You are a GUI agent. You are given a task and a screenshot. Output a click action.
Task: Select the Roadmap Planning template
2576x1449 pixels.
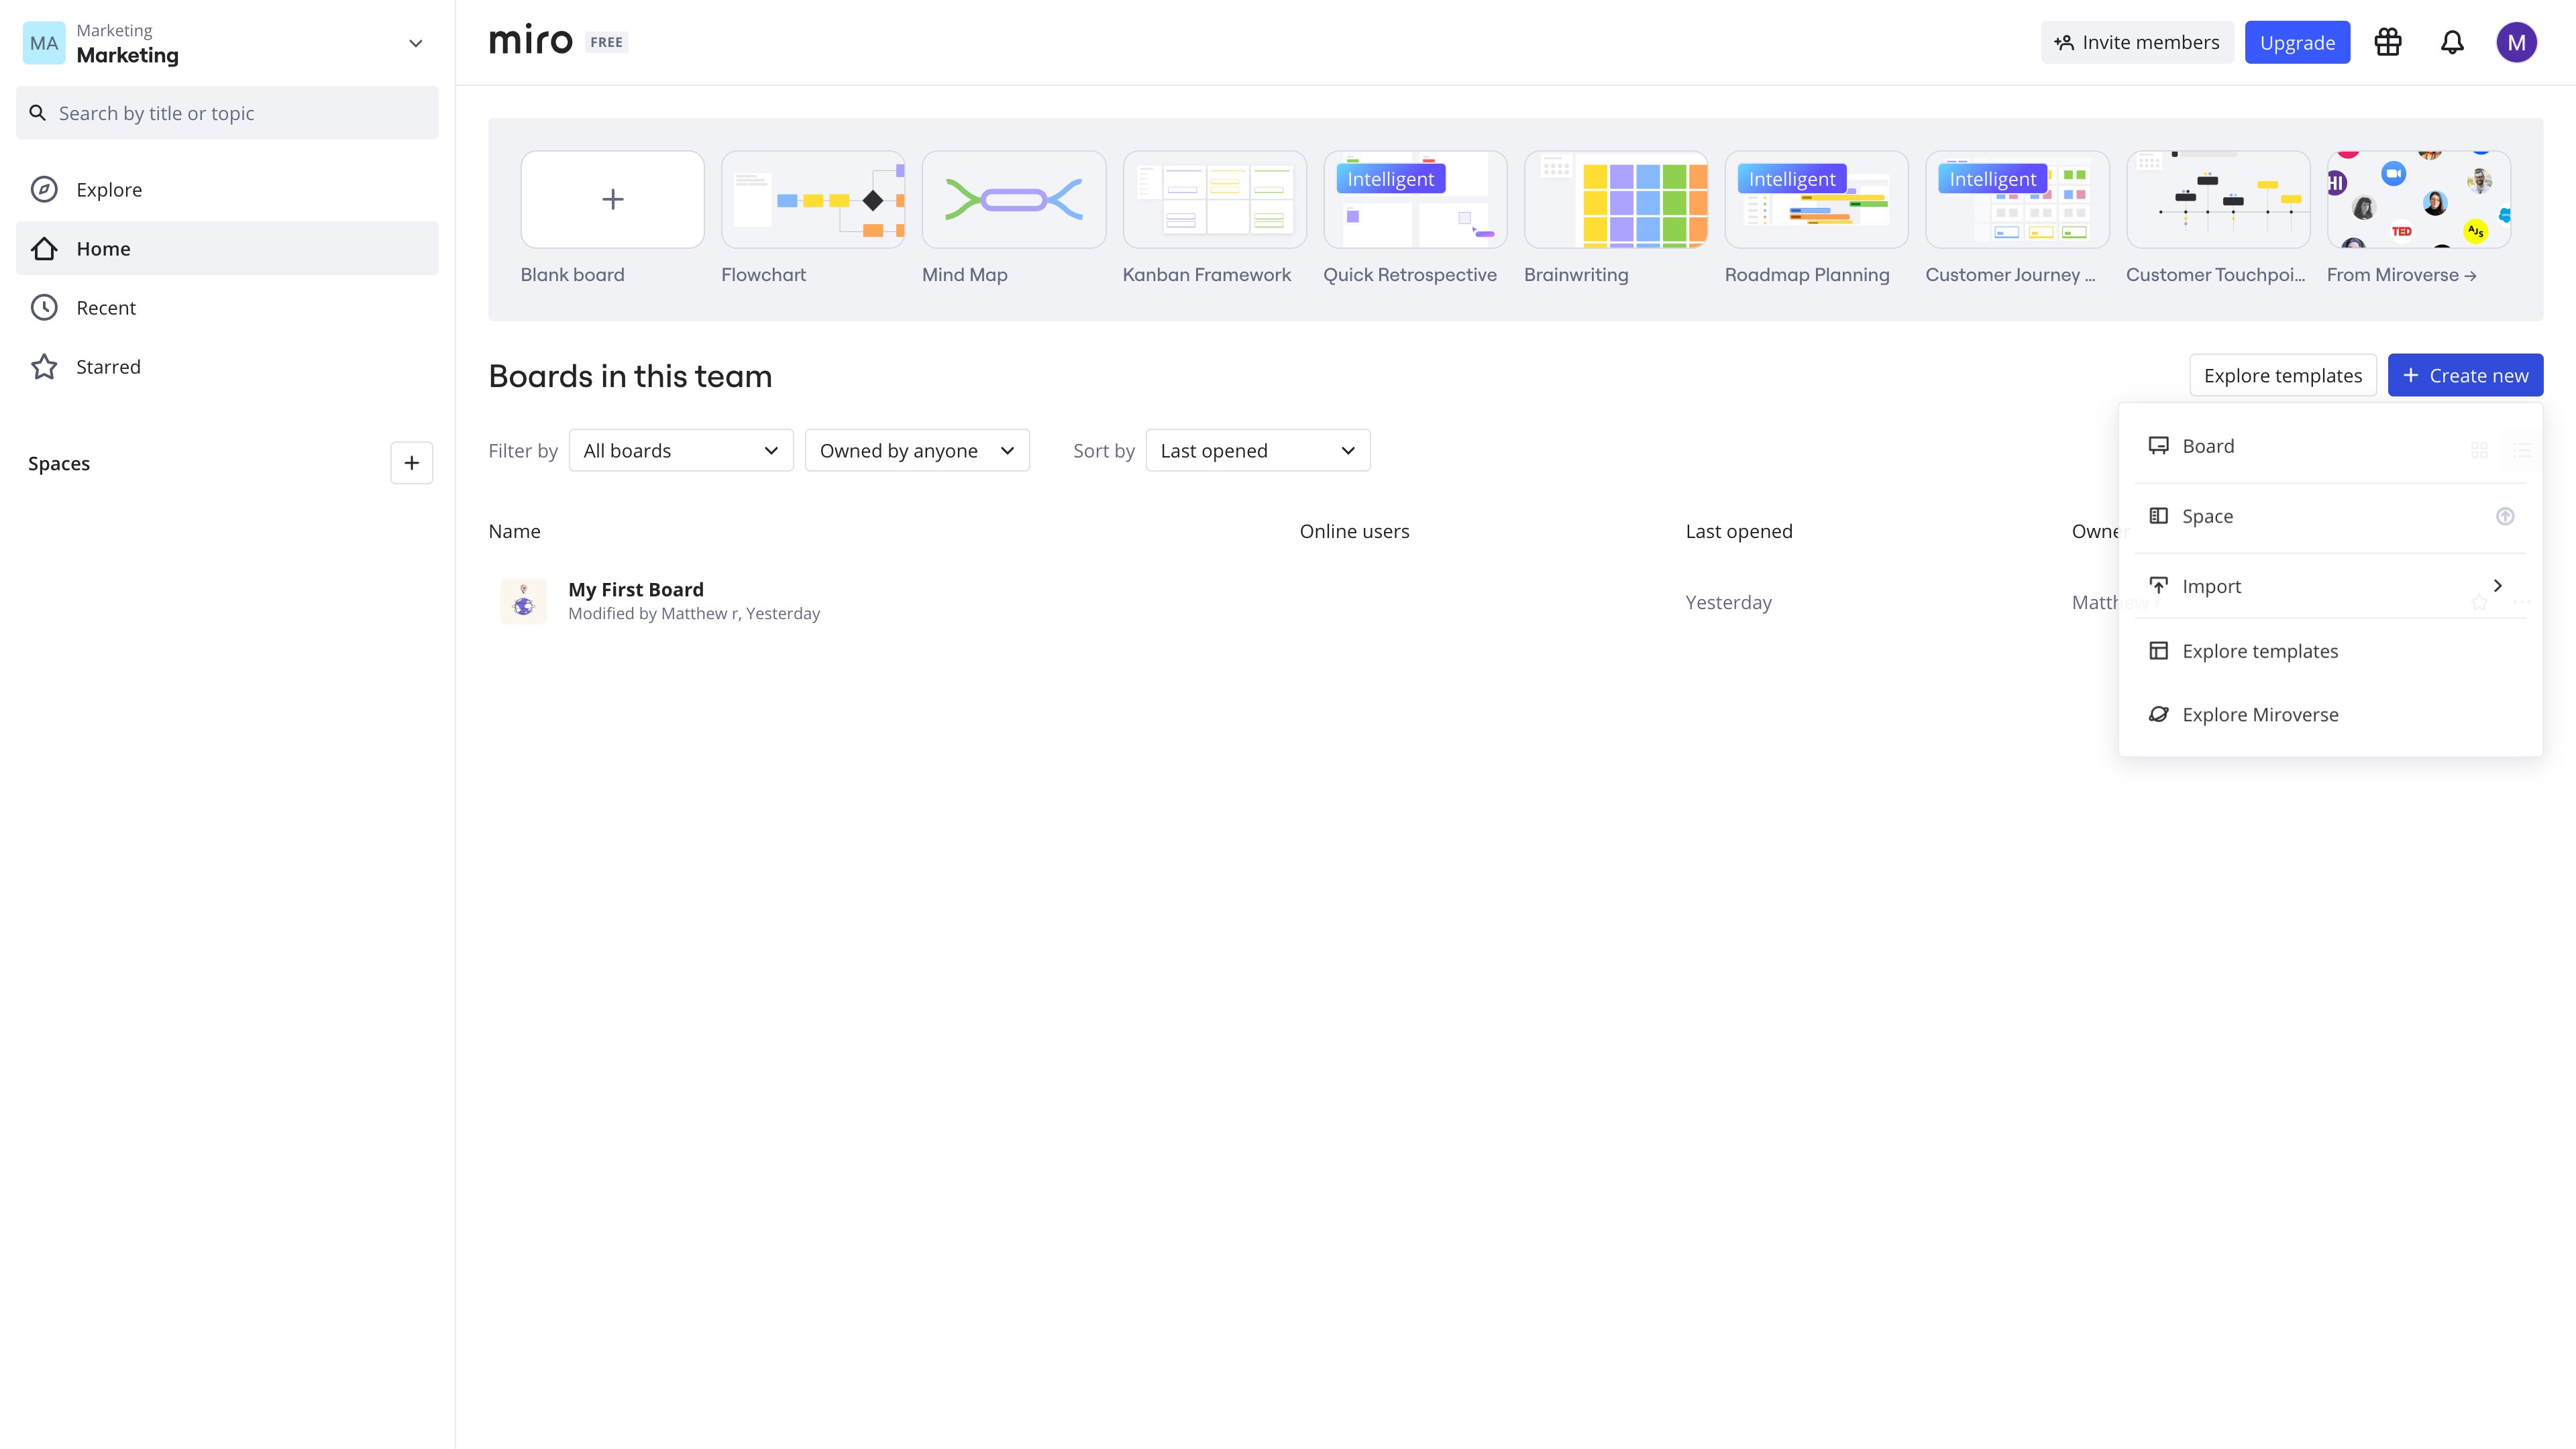click(1816, 199)
